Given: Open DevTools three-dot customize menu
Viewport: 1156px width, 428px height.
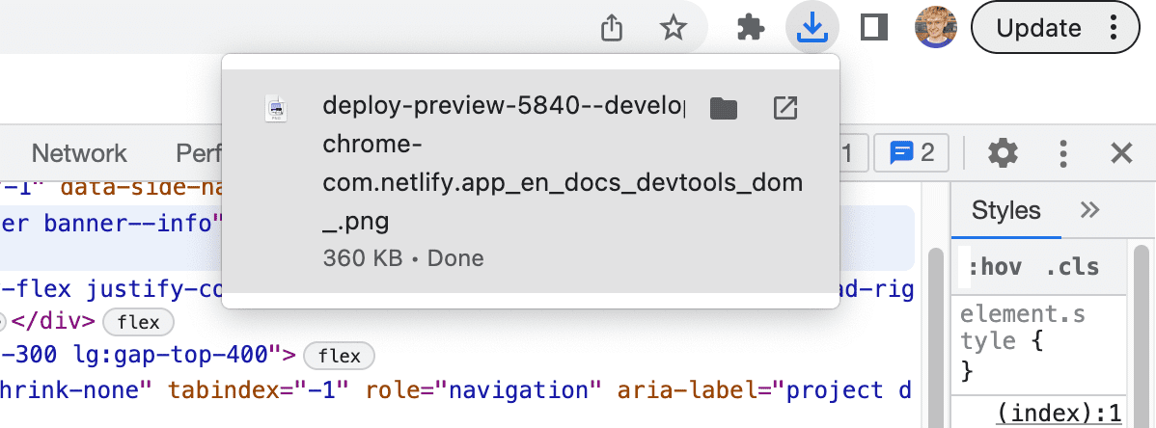Looking at the screenshot, I should point(1062,152).
